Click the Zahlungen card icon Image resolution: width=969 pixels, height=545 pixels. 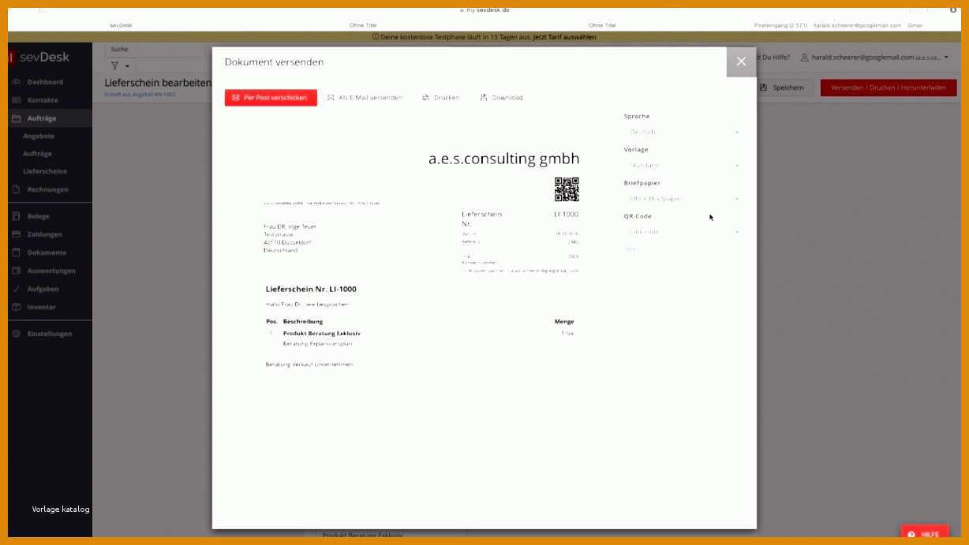17,234
